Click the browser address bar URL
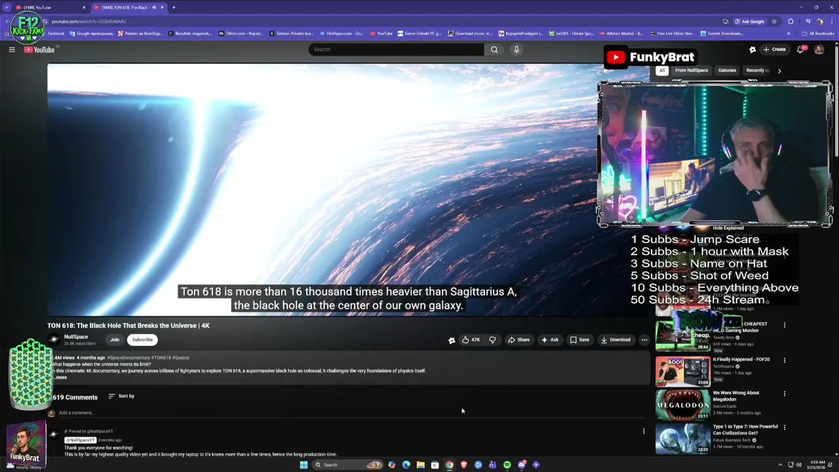The image size is (839, 472). (88, 21)
